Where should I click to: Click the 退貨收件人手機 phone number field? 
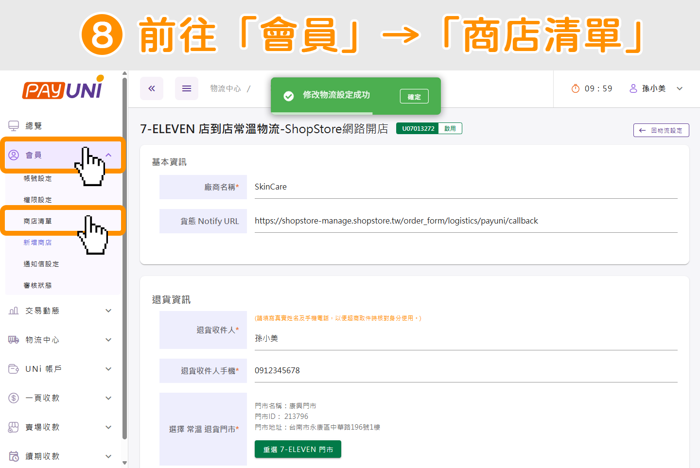point(466,371)
